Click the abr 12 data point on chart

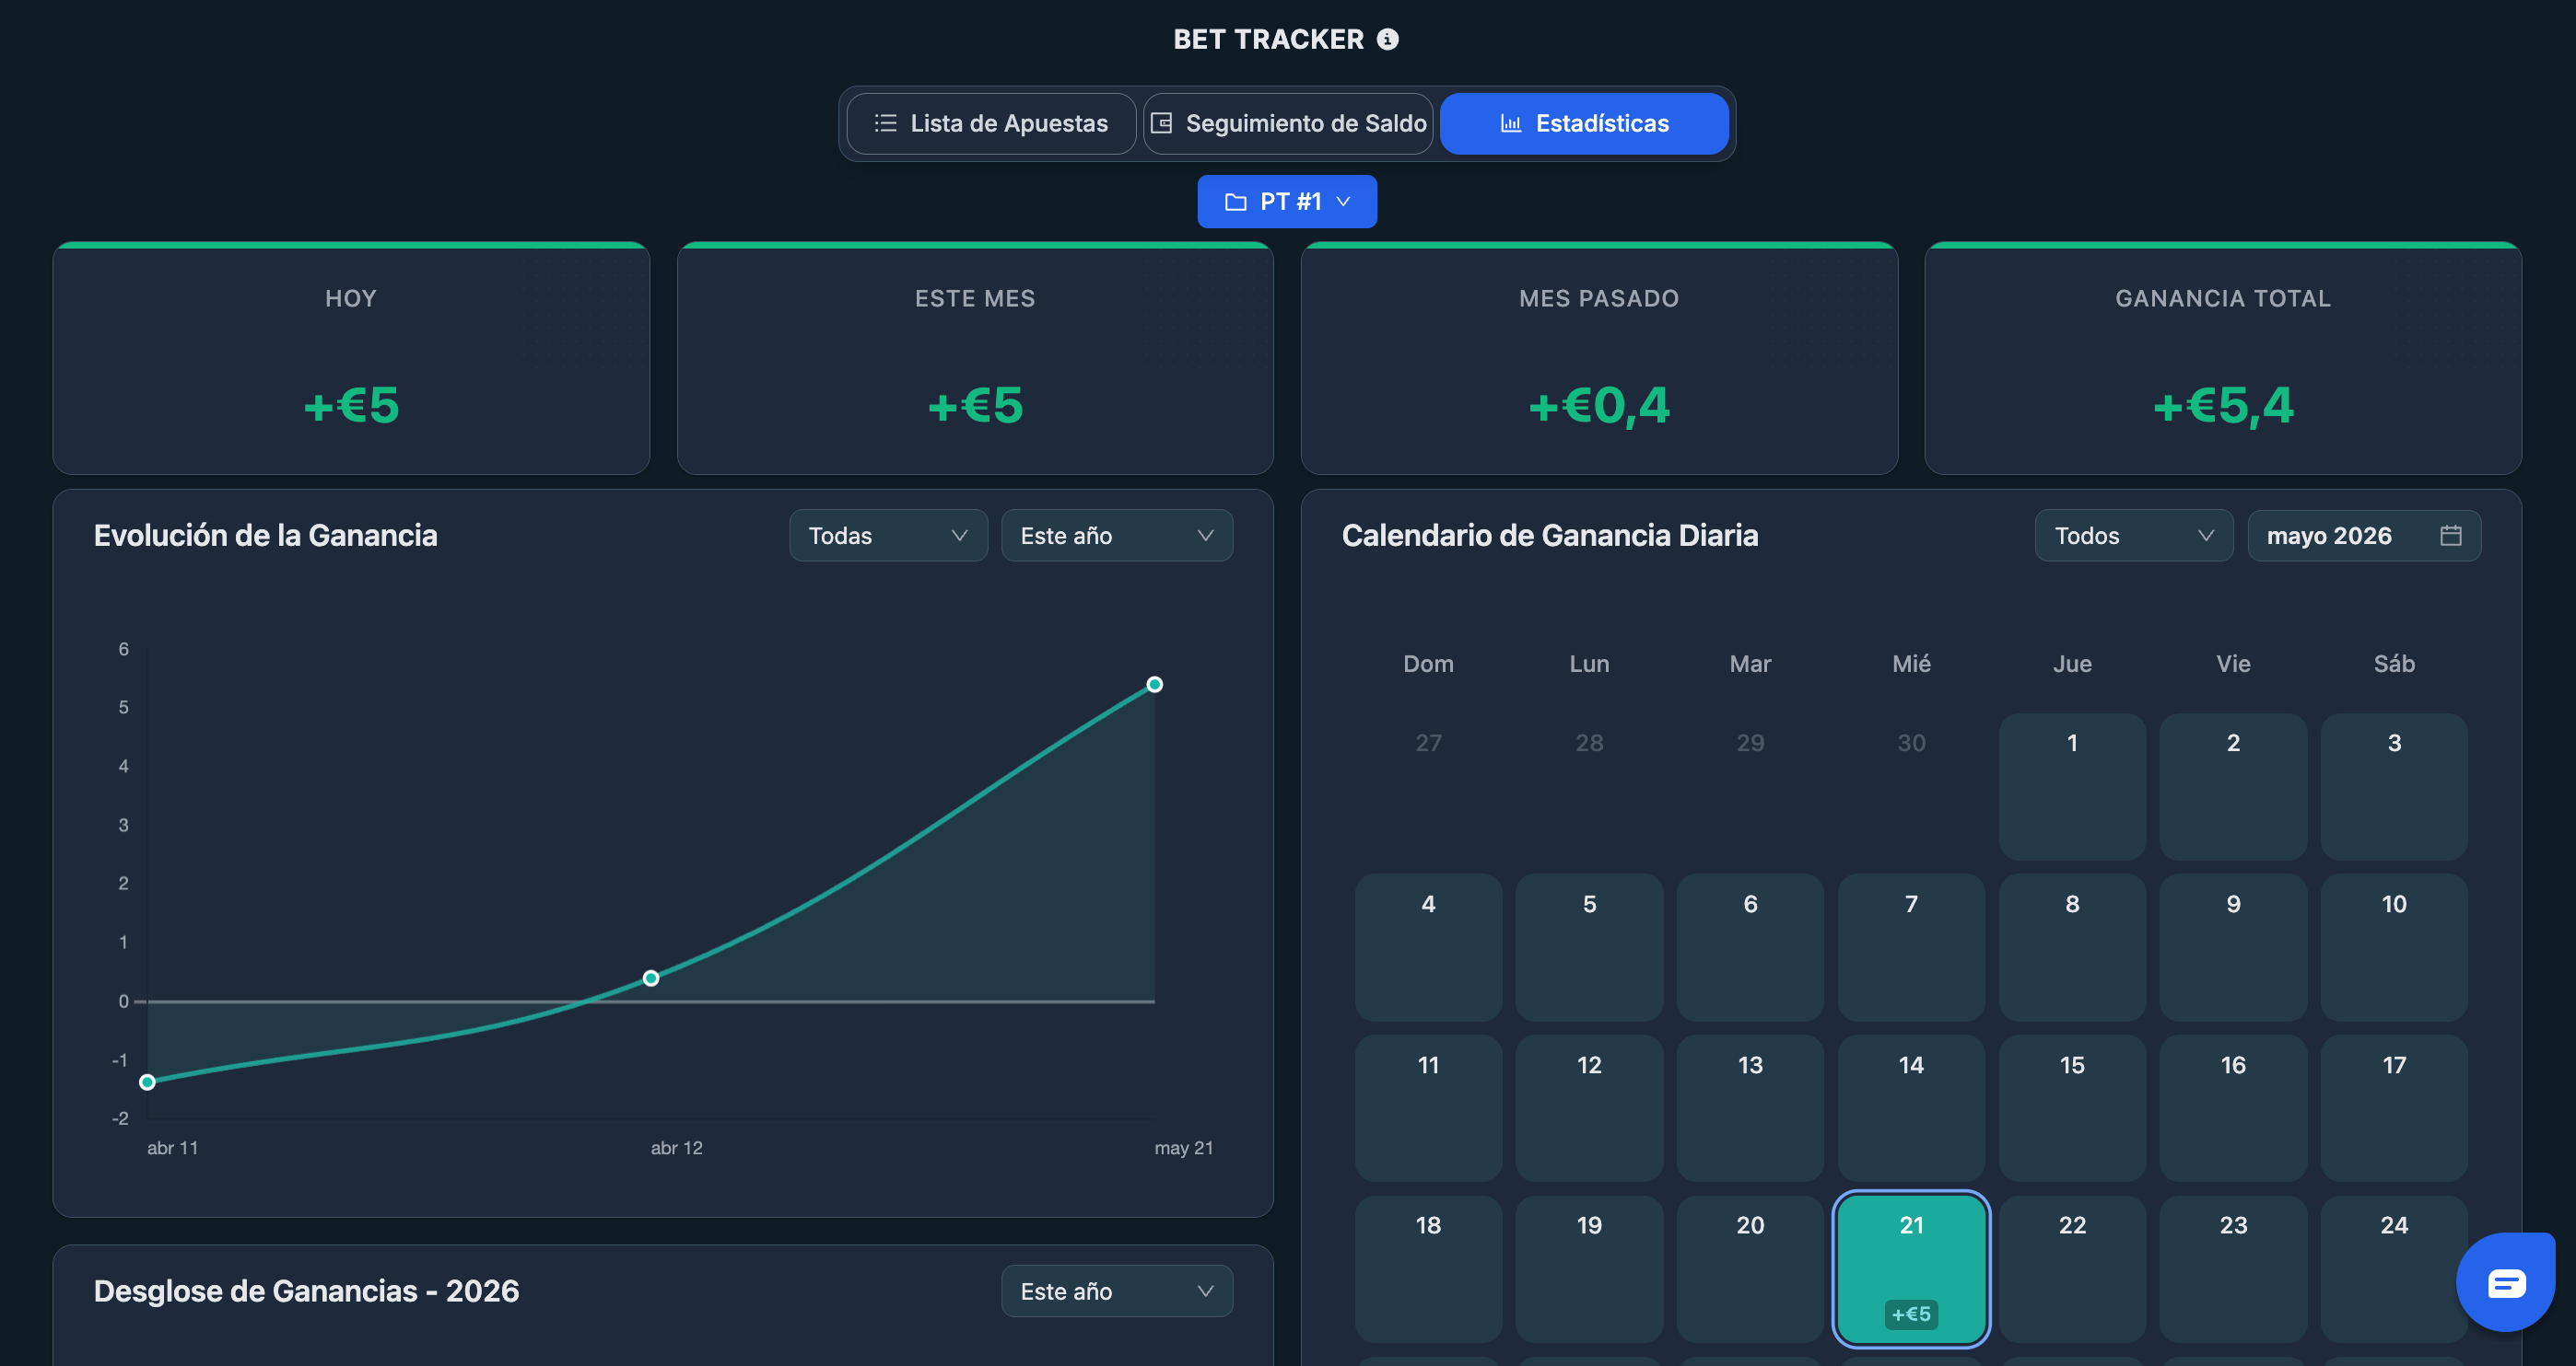click(651, 978)
